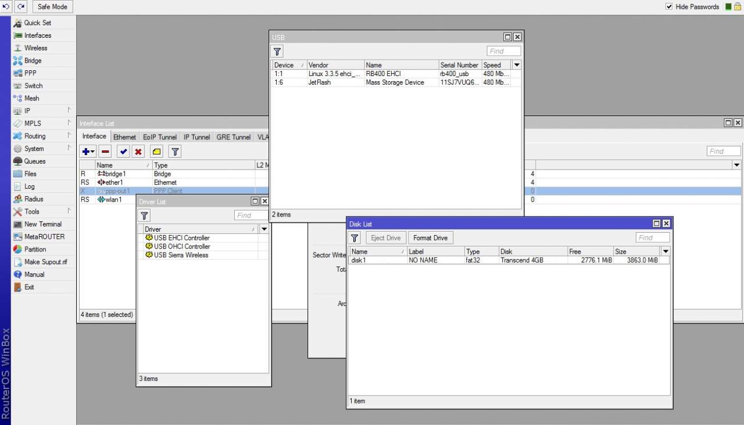Toggle the Safe Mode button
Viewport: 744px width, 425px height.
pyautogui.click(x=52, y=7)
